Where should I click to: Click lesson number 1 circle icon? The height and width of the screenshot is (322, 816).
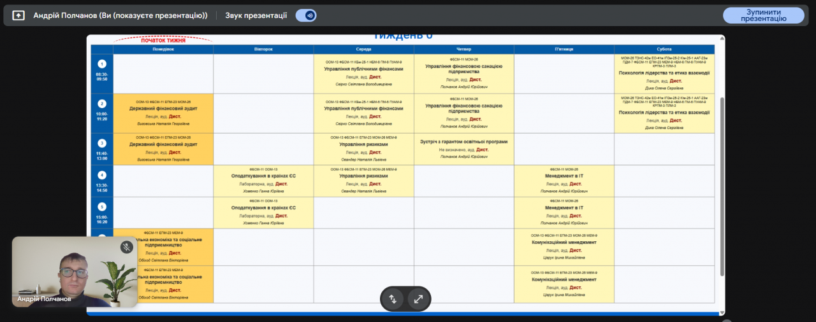[102, 64]
